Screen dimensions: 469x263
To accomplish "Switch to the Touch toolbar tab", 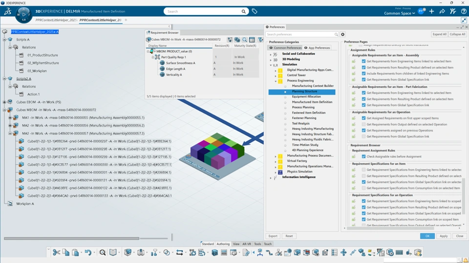I will click(x=268, y=244).
